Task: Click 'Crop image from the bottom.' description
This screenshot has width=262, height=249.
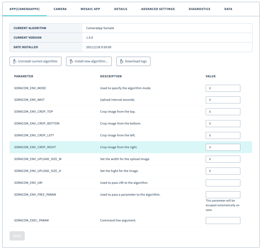Action: (121, 123)
